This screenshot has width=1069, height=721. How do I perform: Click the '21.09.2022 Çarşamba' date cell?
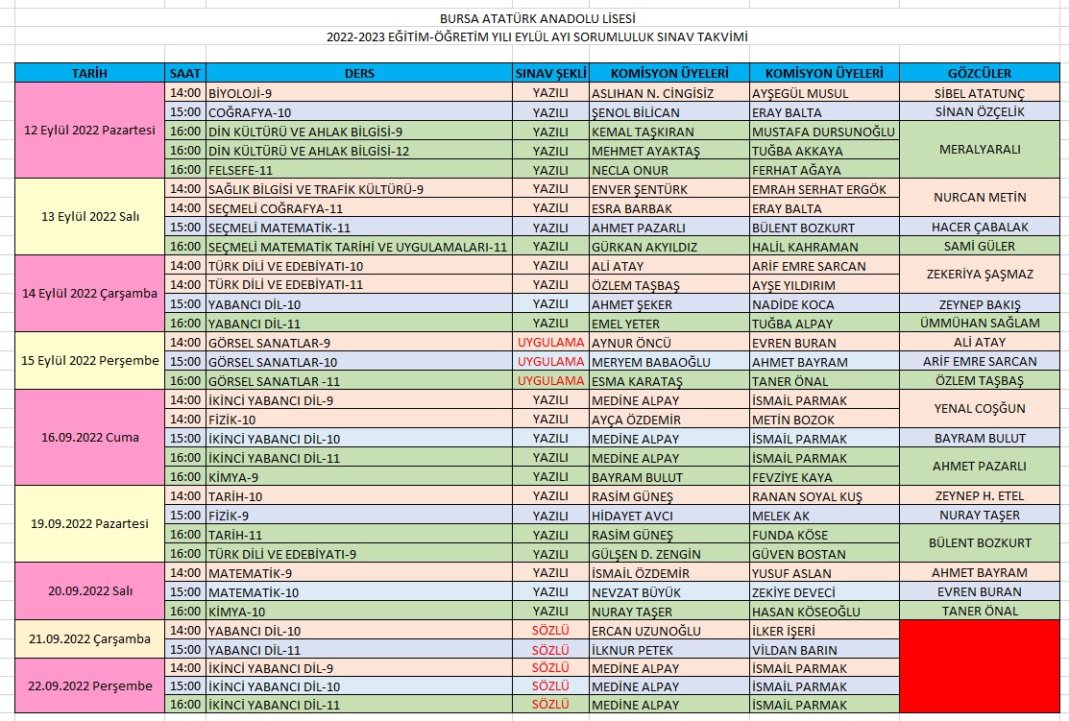click(x=89, y=639)
